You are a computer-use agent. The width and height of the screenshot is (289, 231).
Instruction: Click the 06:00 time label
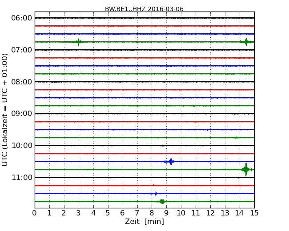tap(22, 18)
